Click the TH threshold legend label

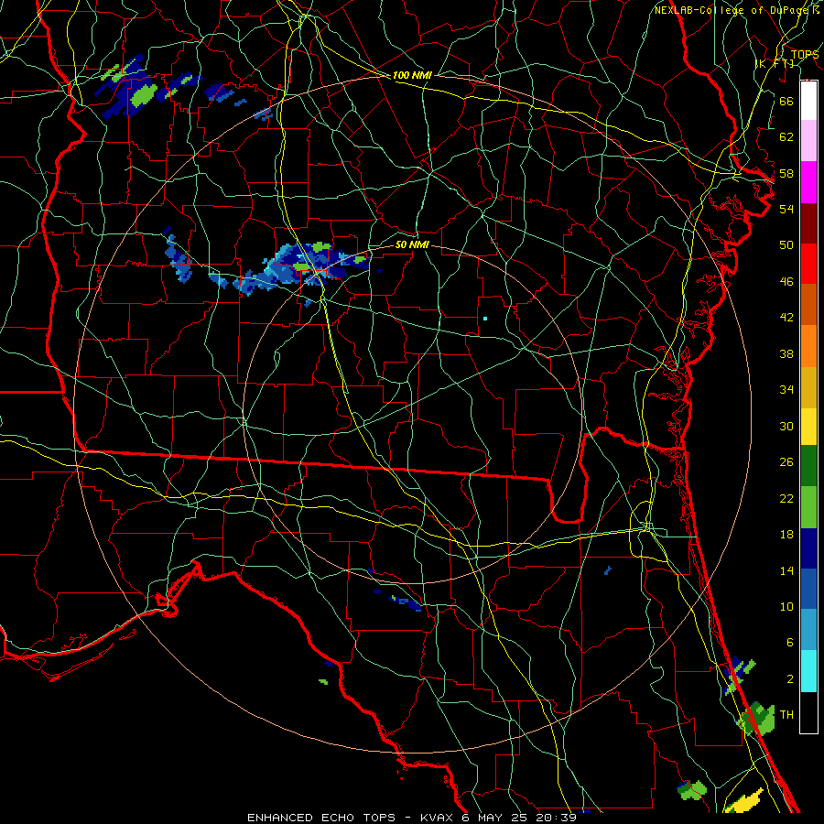click(786, 715)
